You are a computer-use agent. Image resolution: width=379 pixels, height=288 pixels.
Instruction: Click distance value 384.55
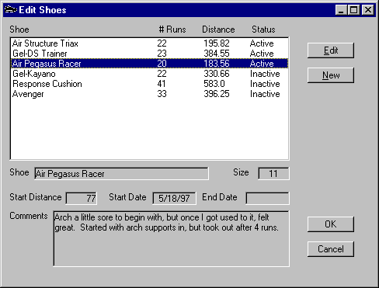pos(217,54)
